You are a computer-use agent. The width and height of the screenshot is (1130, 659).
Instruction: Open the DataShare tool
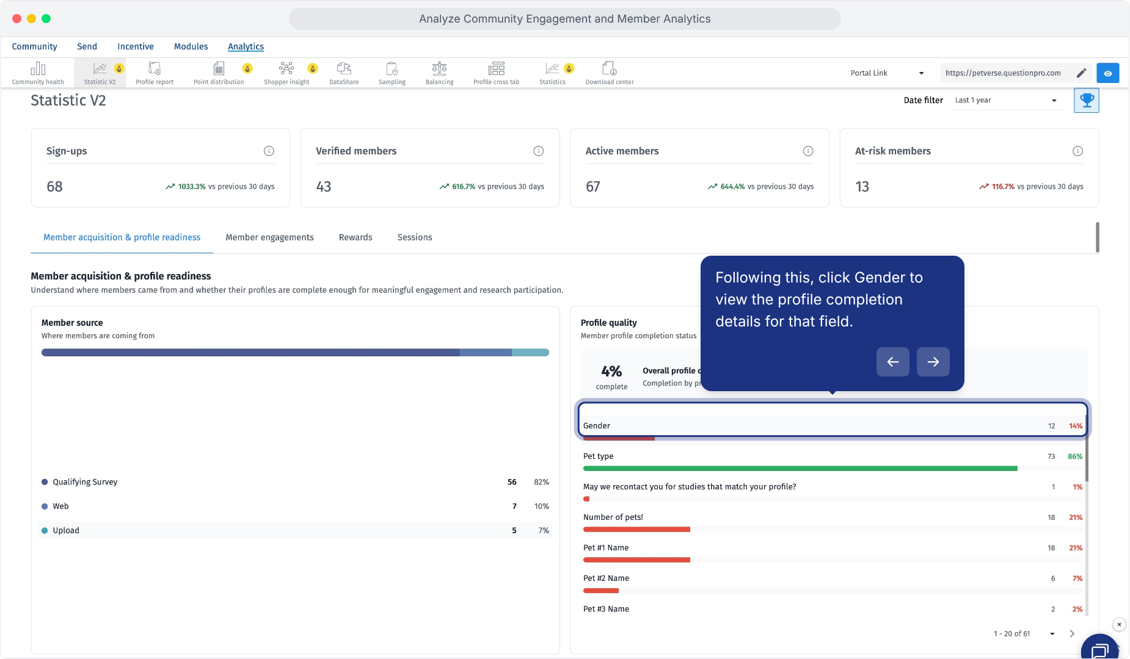[x=344, y=73]
